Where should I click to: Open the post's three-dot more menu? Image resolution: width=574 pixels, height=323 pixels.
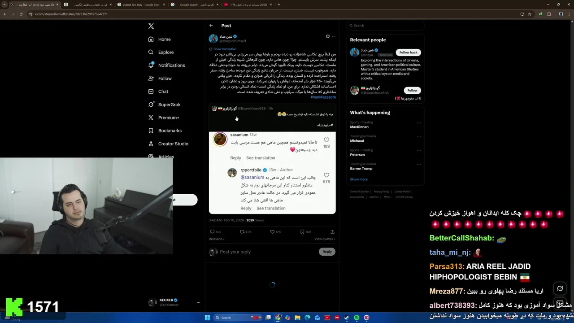point(333,36)
